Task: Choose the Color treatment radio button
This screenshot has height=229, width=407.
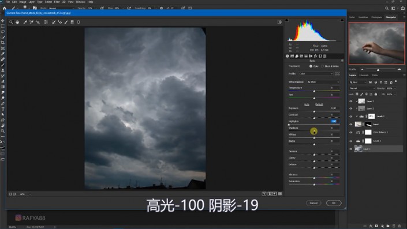Action: pyautogui.click(x=311, y=66)
